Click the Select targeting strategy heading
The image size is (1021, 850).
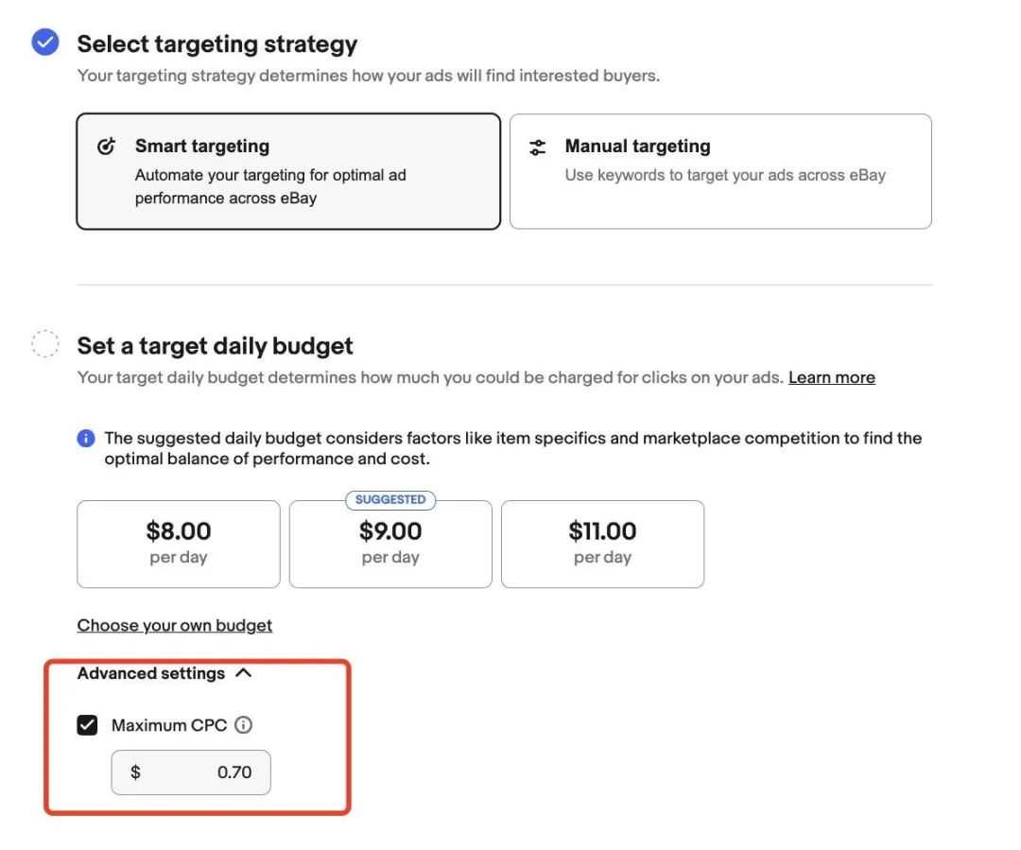(217, 43)
